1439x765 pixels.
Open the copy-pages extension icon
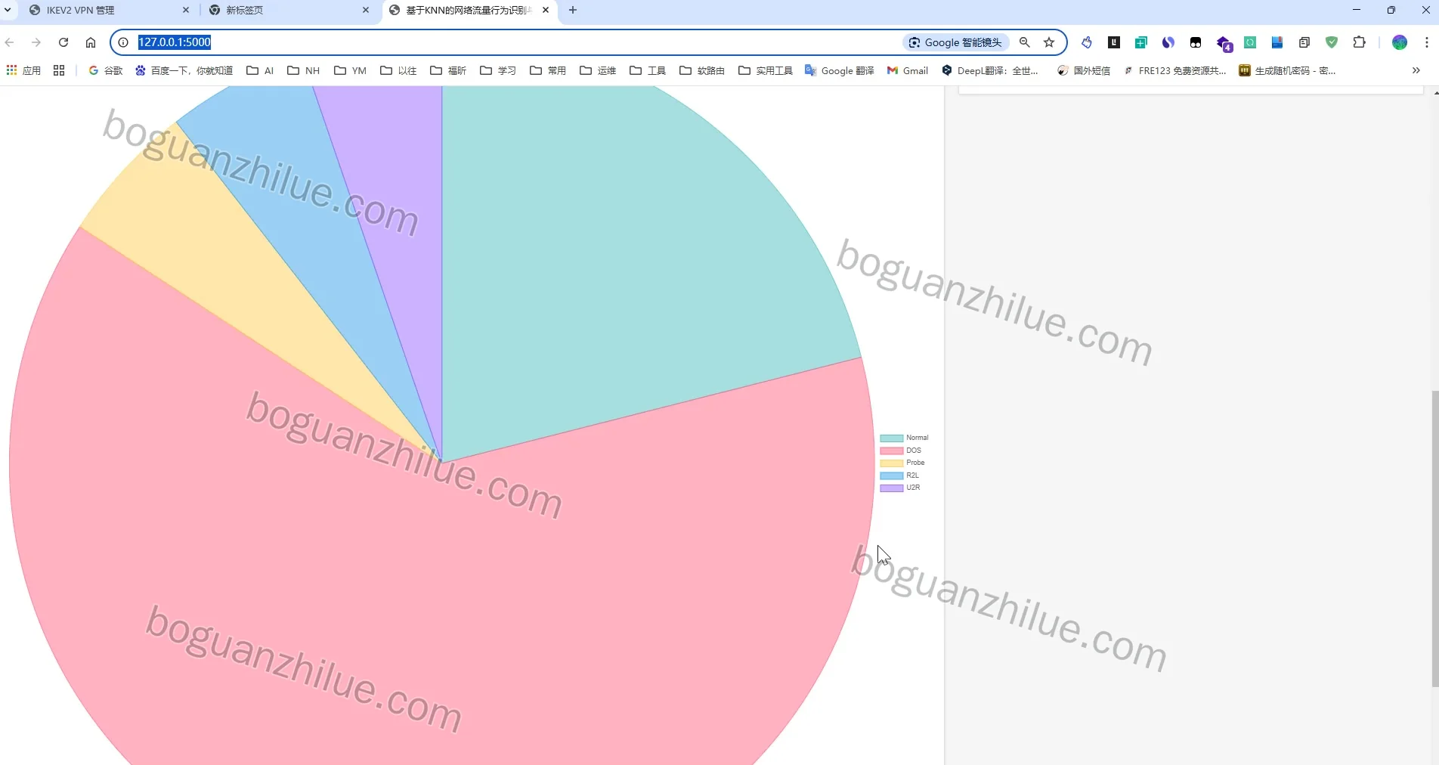(1304, 42)
